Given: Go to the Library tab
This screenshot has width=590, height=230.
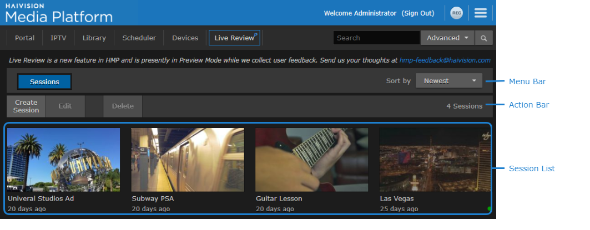Looking at the screenshot, I should coord(94,38).
